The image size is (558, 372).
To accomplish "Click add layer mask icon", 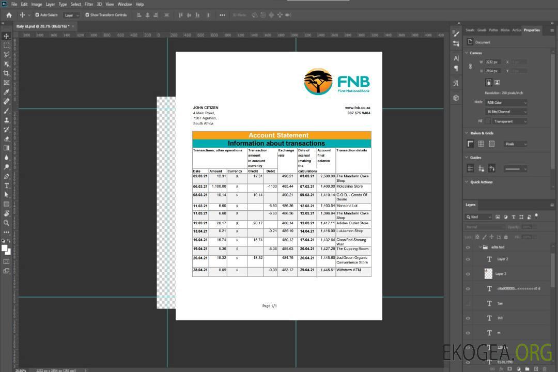I will (509, 369).
